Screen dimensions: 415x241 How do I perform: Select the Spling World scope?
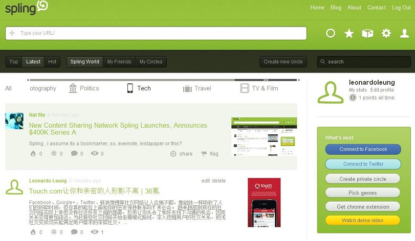tap(85, 62)
